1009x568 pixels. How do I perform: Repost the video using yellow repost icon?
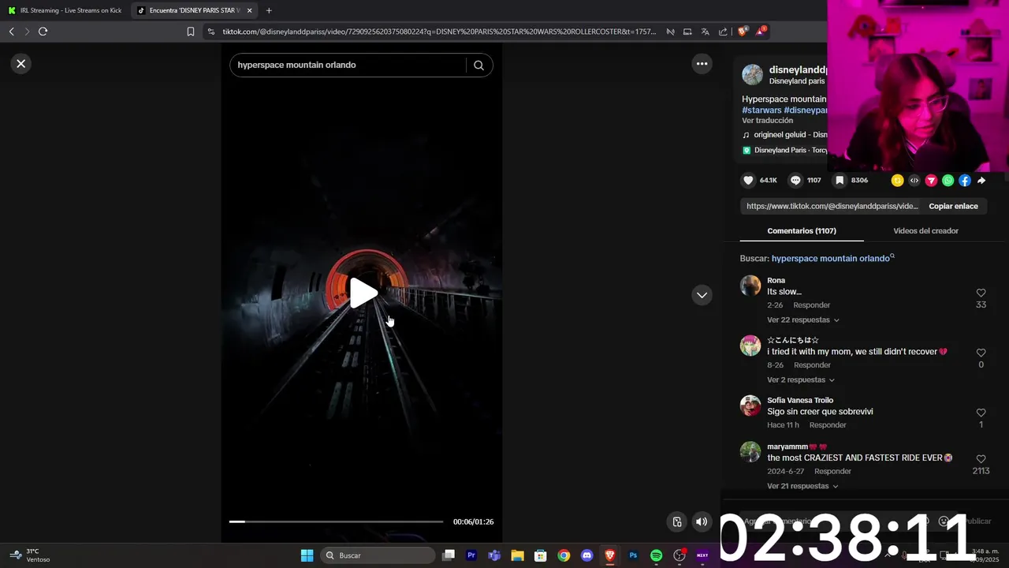pyautogui.click(x=897, y=181)
